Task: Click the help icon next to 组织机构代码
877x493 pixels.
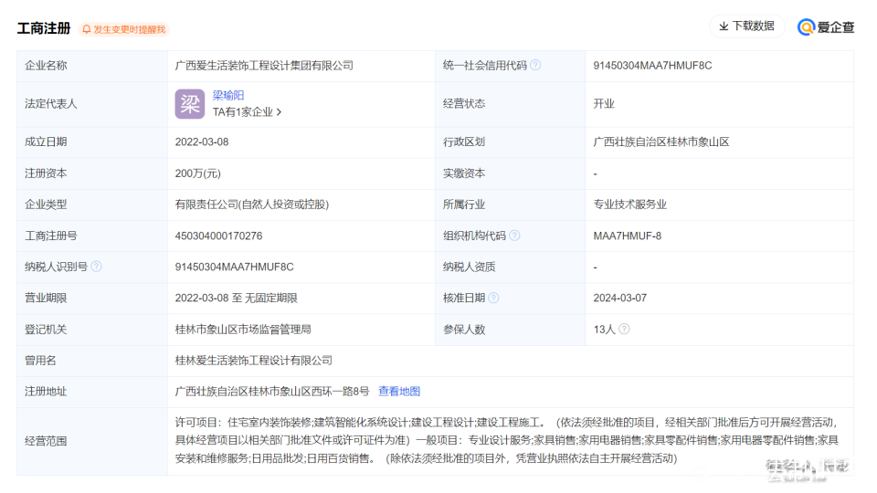Action: coord(514,236)
